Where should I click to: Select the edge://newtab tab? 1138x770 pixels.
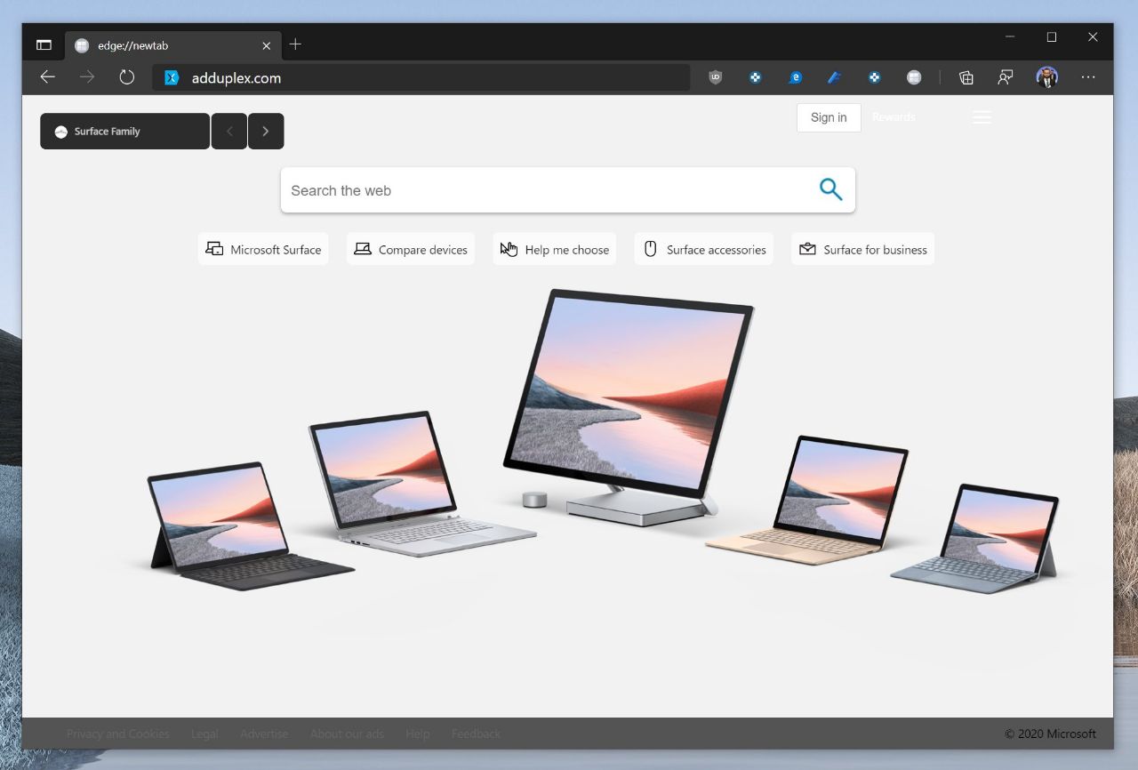point(172,45)
